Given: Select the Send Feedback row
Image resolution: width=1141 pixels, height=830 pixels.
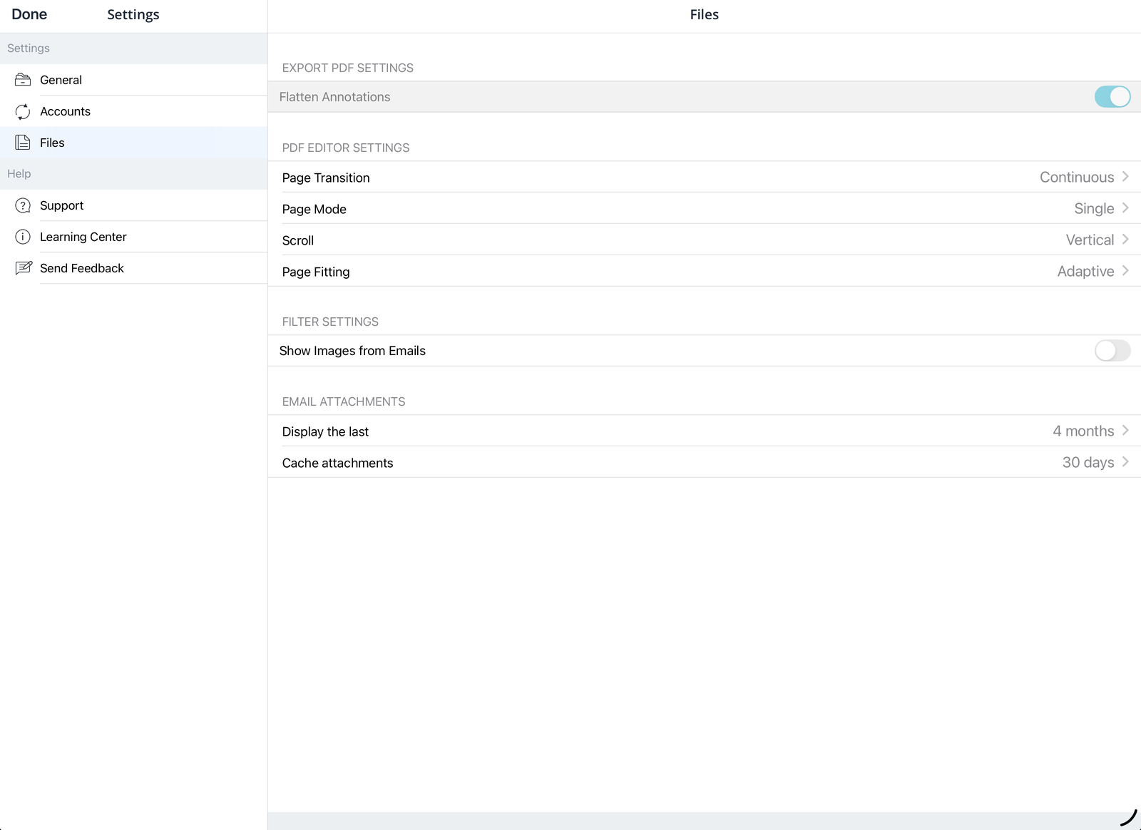Looking at the screenshot, I should tap(133, 268).
